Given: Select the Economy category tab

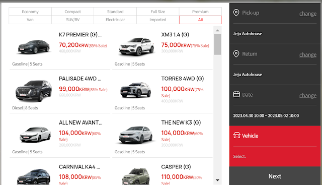Looking at the screenshot, I should pos(30,12).
